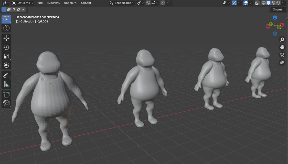Click the leftmost fat character model
Viewport: 288px width, 164px height.
(50, 102)
